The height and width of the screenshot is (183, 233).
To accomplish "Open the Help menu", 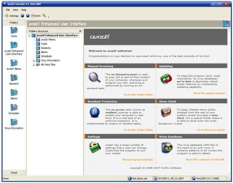I will [x=24, y=10].
